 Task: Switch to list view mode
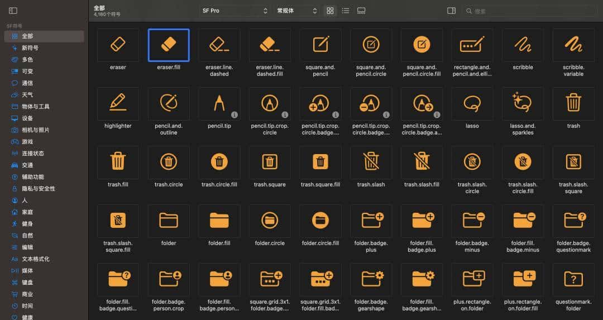coord(346,11)
